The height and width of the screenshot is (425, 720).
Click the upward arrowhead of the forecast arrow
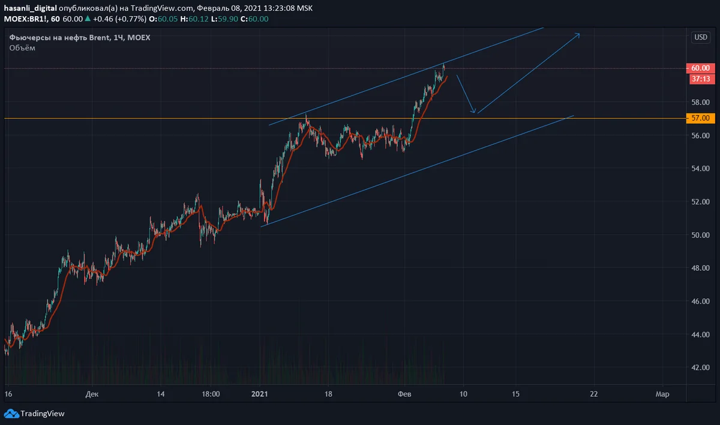tap(578, 34)
